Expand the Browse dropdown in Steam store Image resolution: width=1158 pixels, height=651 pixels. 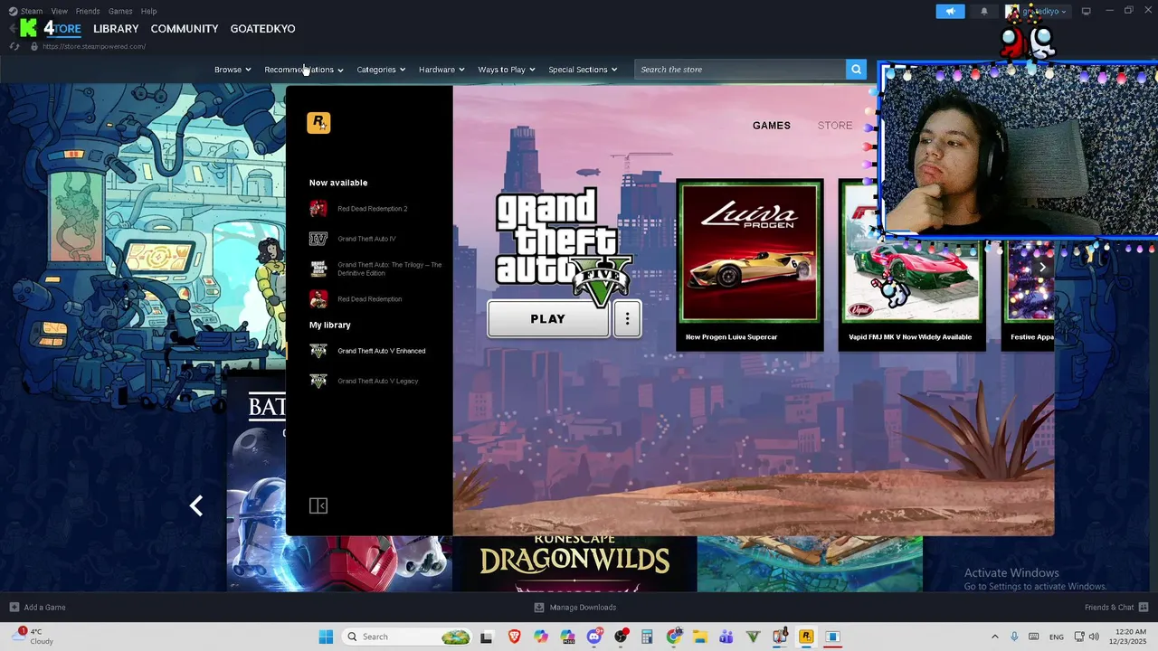(233, 70)
